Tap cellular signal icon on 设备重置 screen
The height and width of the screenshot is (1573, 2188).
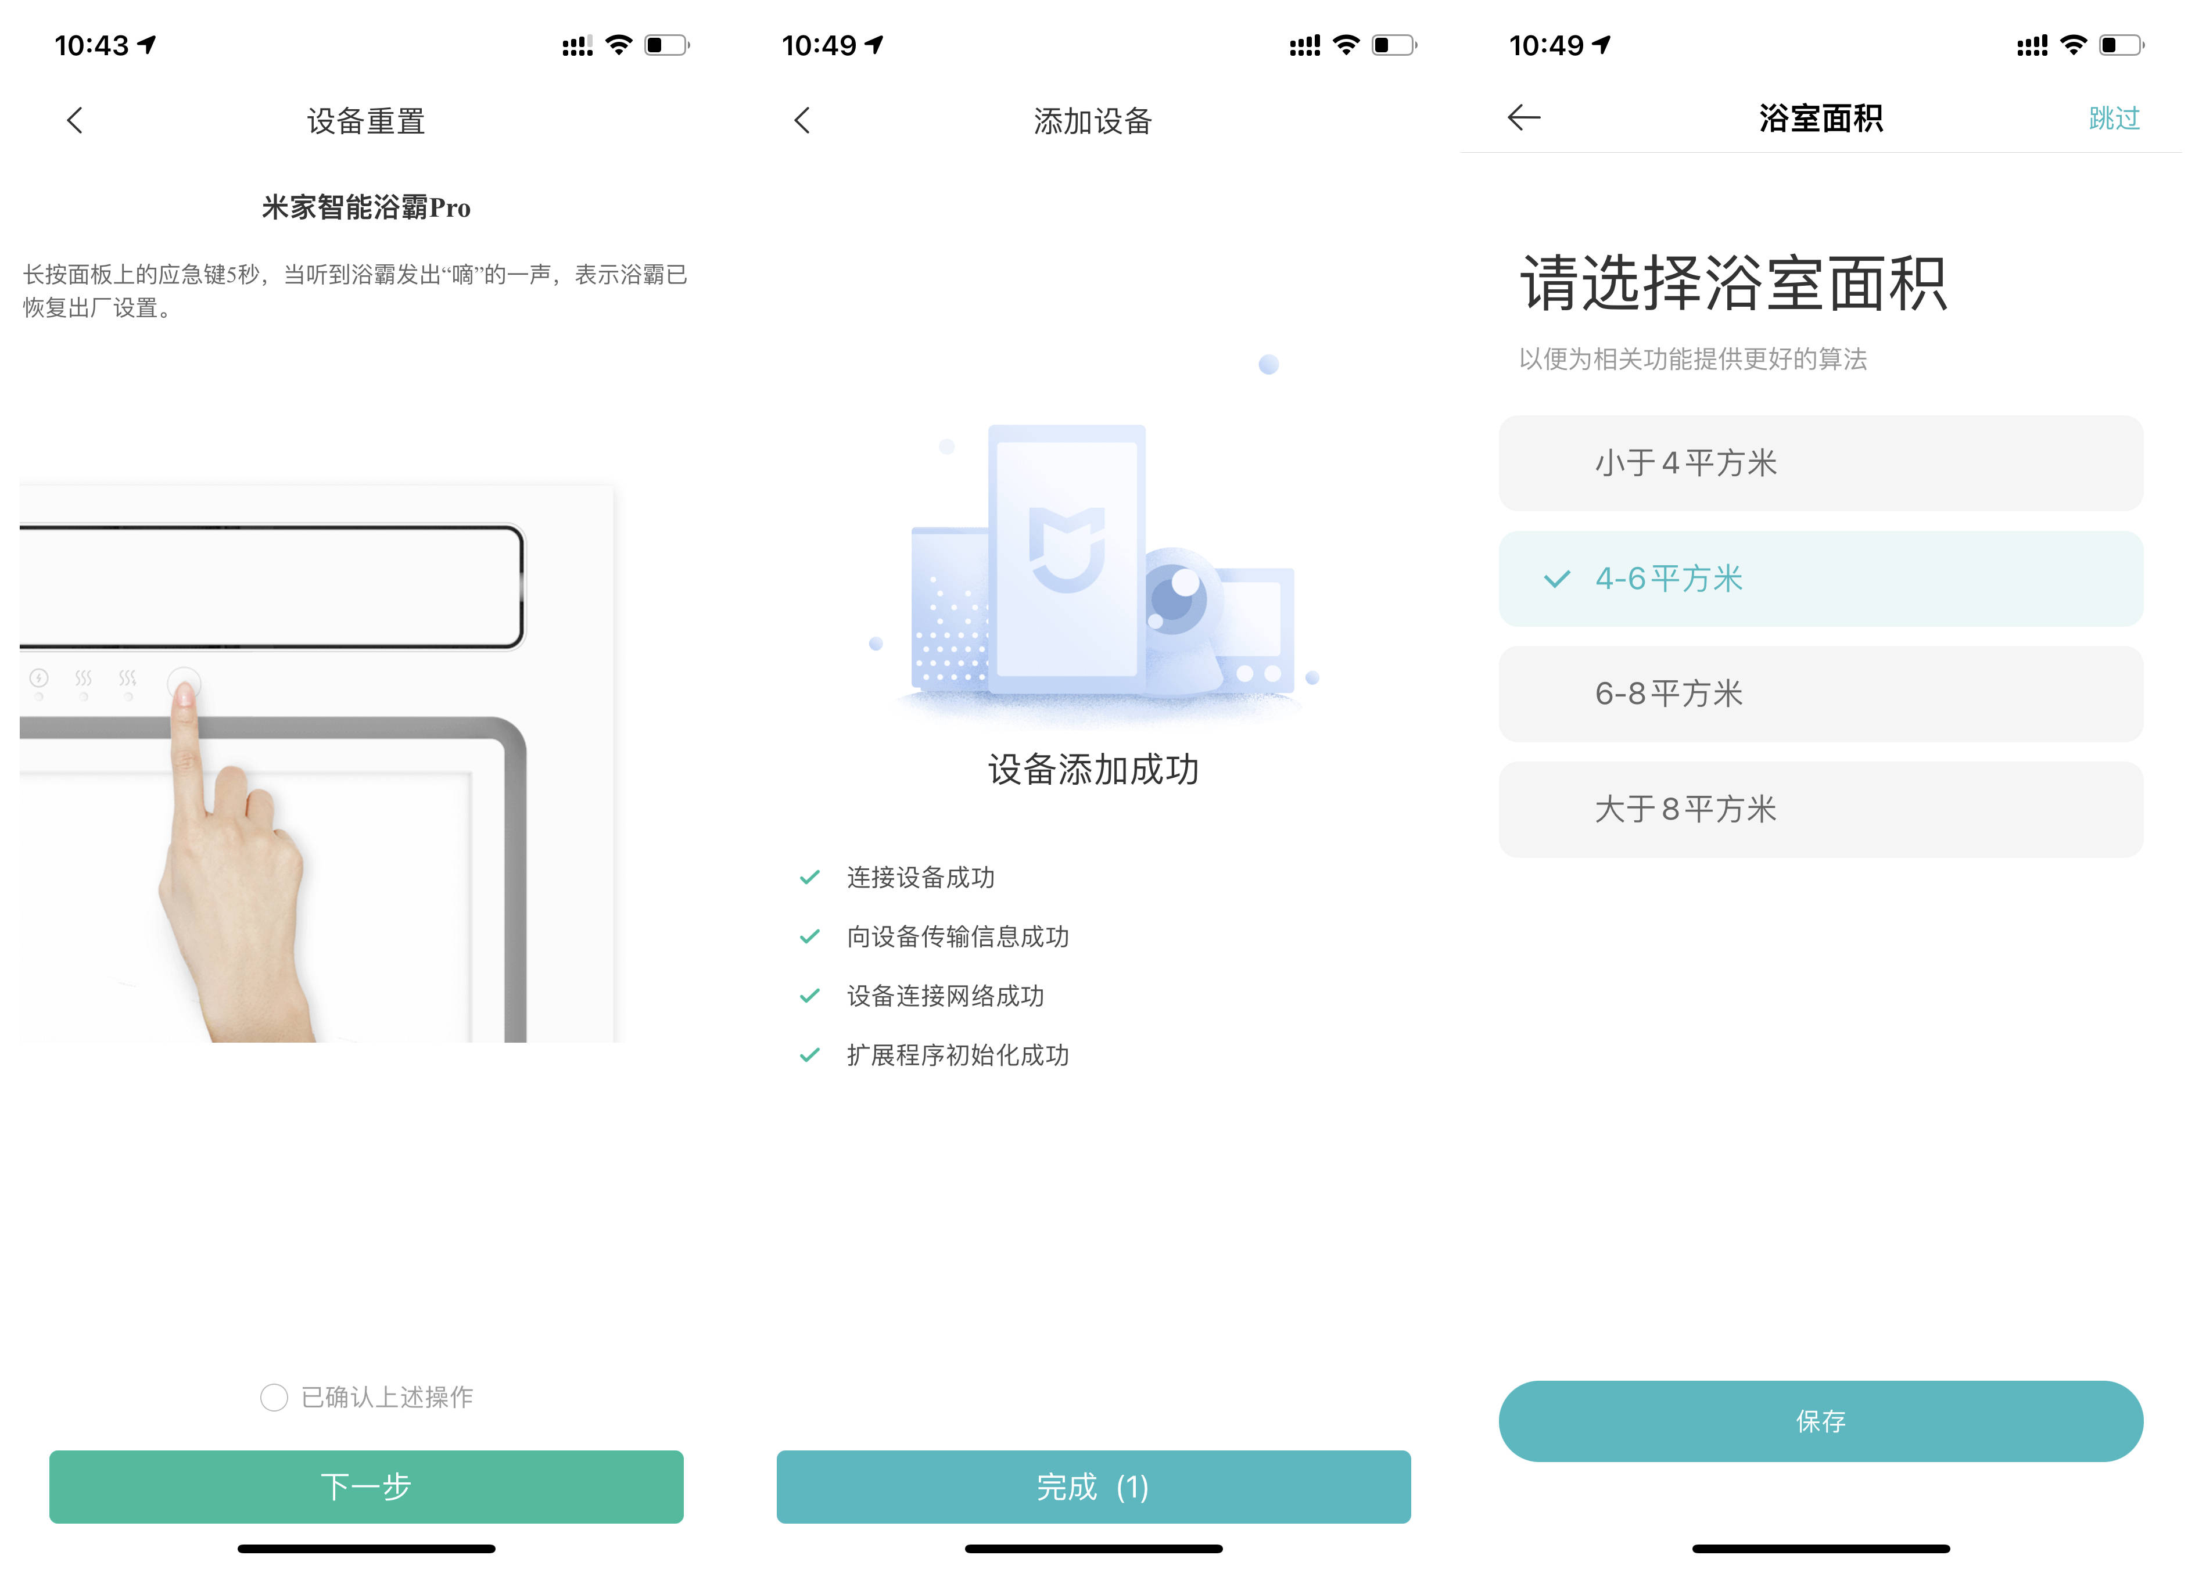pos(577,45)
